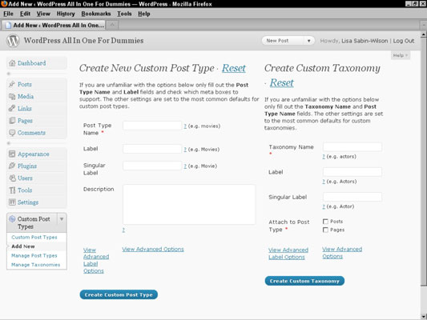The image size is (427, 320).
Task: Click the Posts pin icon
Action: 12,84
